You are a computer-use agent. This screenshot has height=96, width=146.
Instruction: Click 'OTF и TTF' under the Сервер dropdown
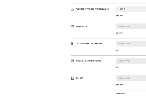119,85
